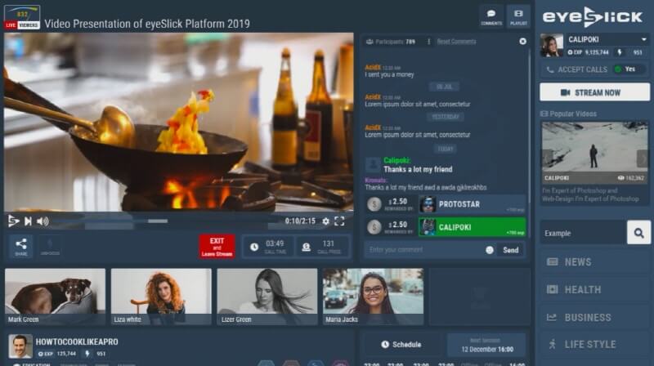Click the search magnifier button
The height and width of the screenshot is (366, 654).
pyautogui.click(x=638, y=233)
